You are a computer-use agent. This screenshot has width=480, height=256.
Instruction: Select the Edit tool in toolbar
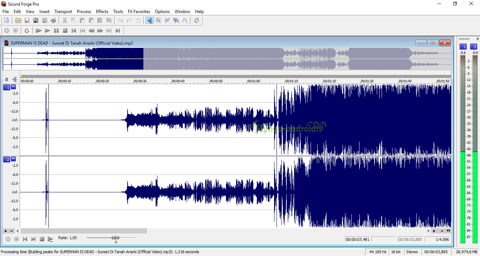(150, 20)
